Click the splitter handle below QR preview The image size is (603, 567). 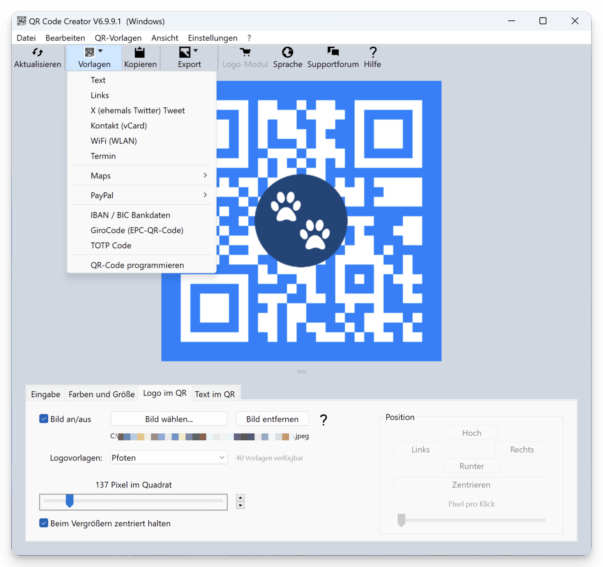[301, 372]
